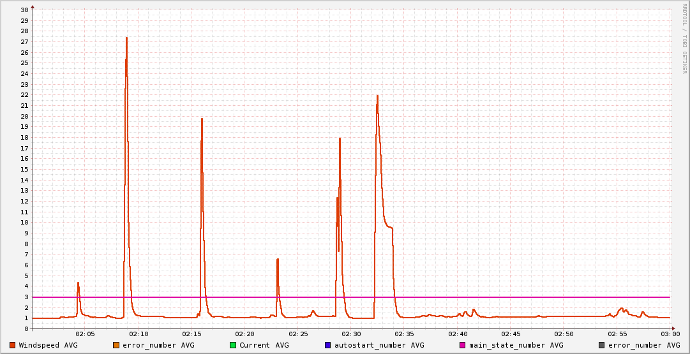Click the magenta main_state_number legend swatch
690x354 pixels.
[463, 345]
